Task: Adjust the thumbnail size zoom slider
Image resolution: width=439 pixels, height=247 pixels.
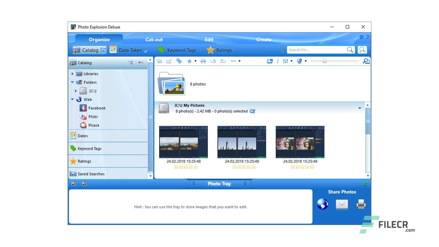Action: tap(324, 61)
